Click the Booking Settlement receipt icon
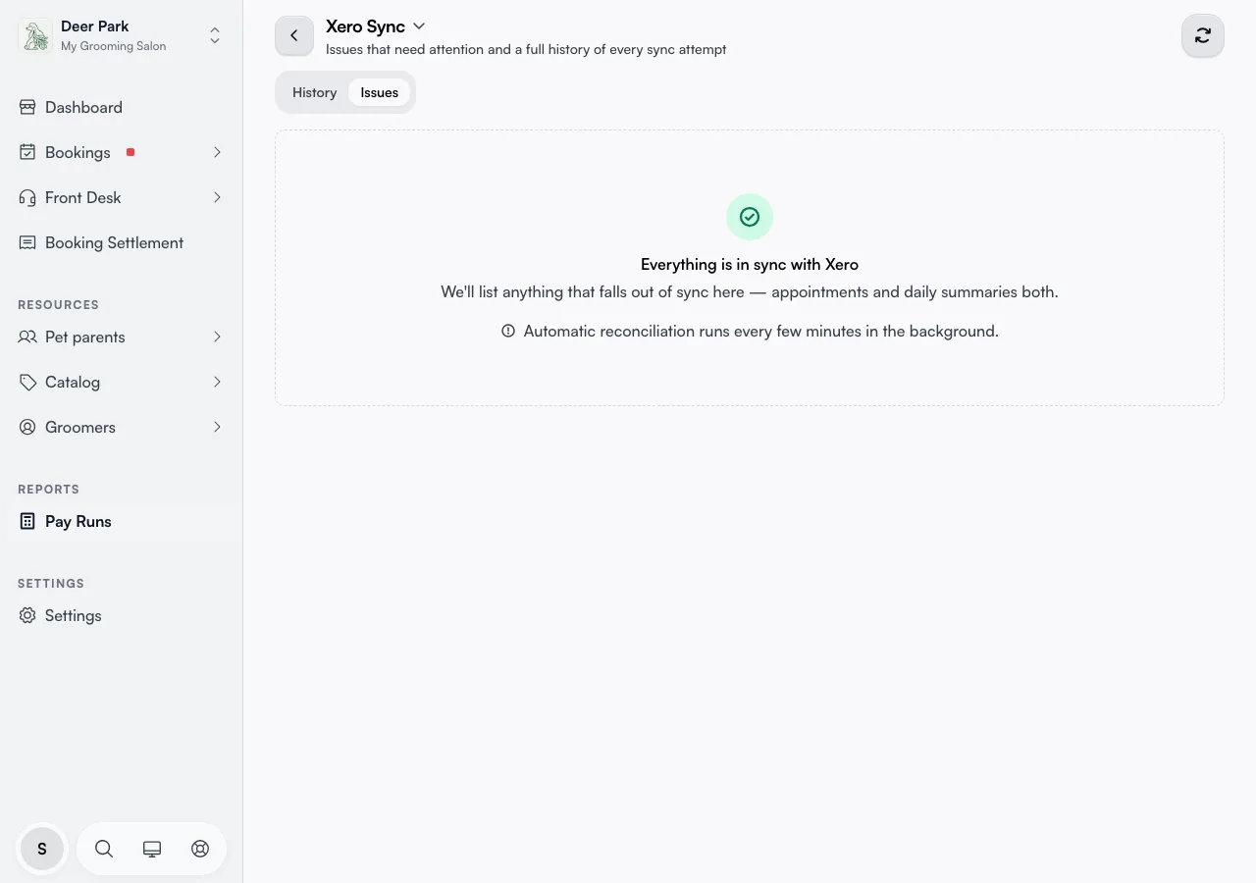Viewport: 1256px width, 883px height. (27, 242)
